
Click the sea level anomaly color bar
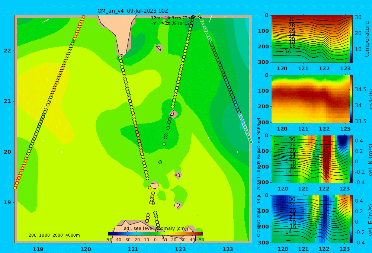(155, 234)
